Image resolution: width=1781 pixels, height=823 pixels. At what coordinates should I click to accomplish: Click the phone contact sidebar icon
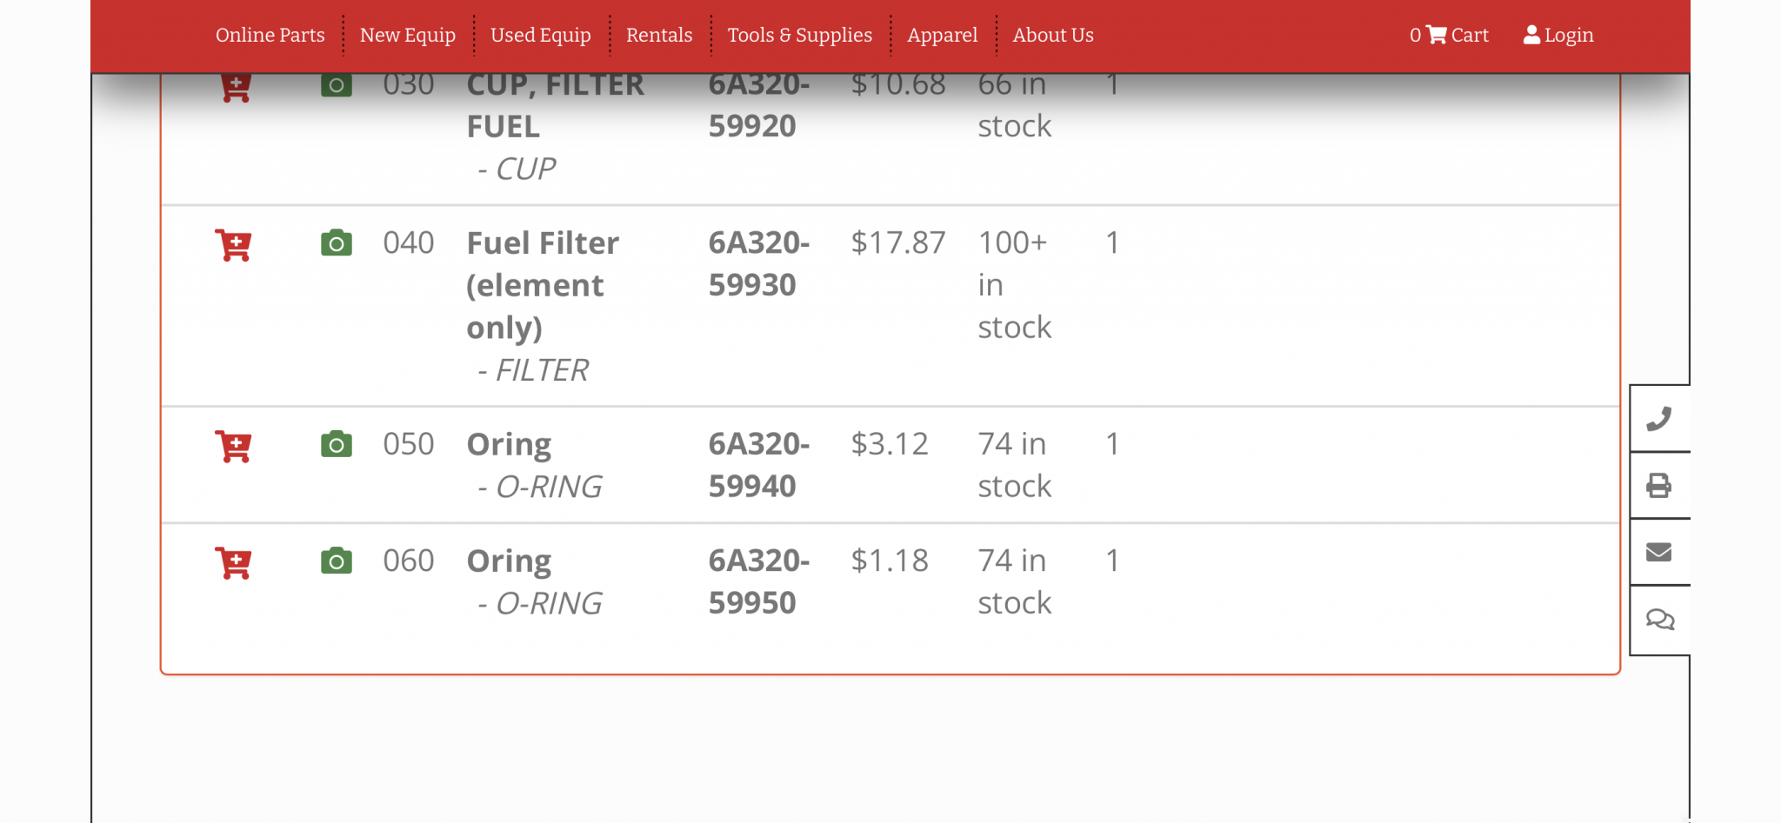click(x=1659, y=419)
